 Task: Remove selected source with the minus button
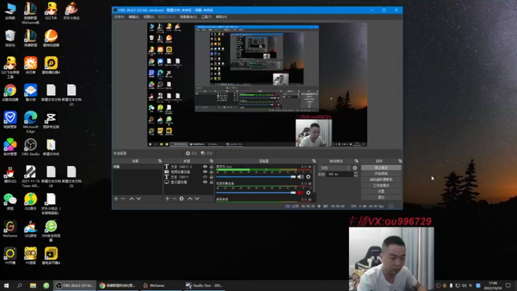coord(174,199)
